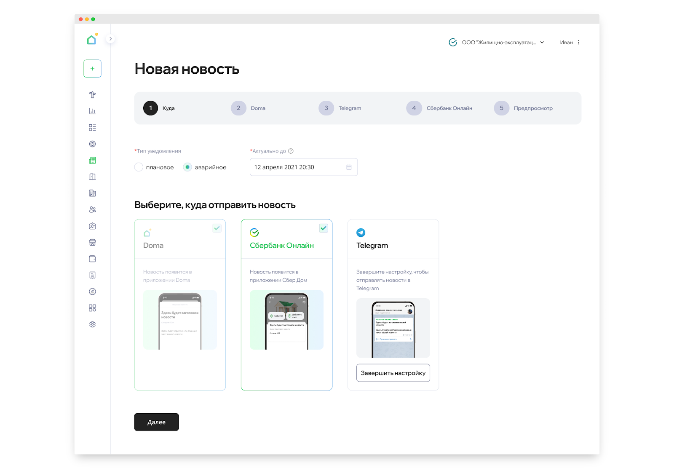Click the Doma card title text
The width and height of the screenshot is (674, 468).
coord(153,246)
